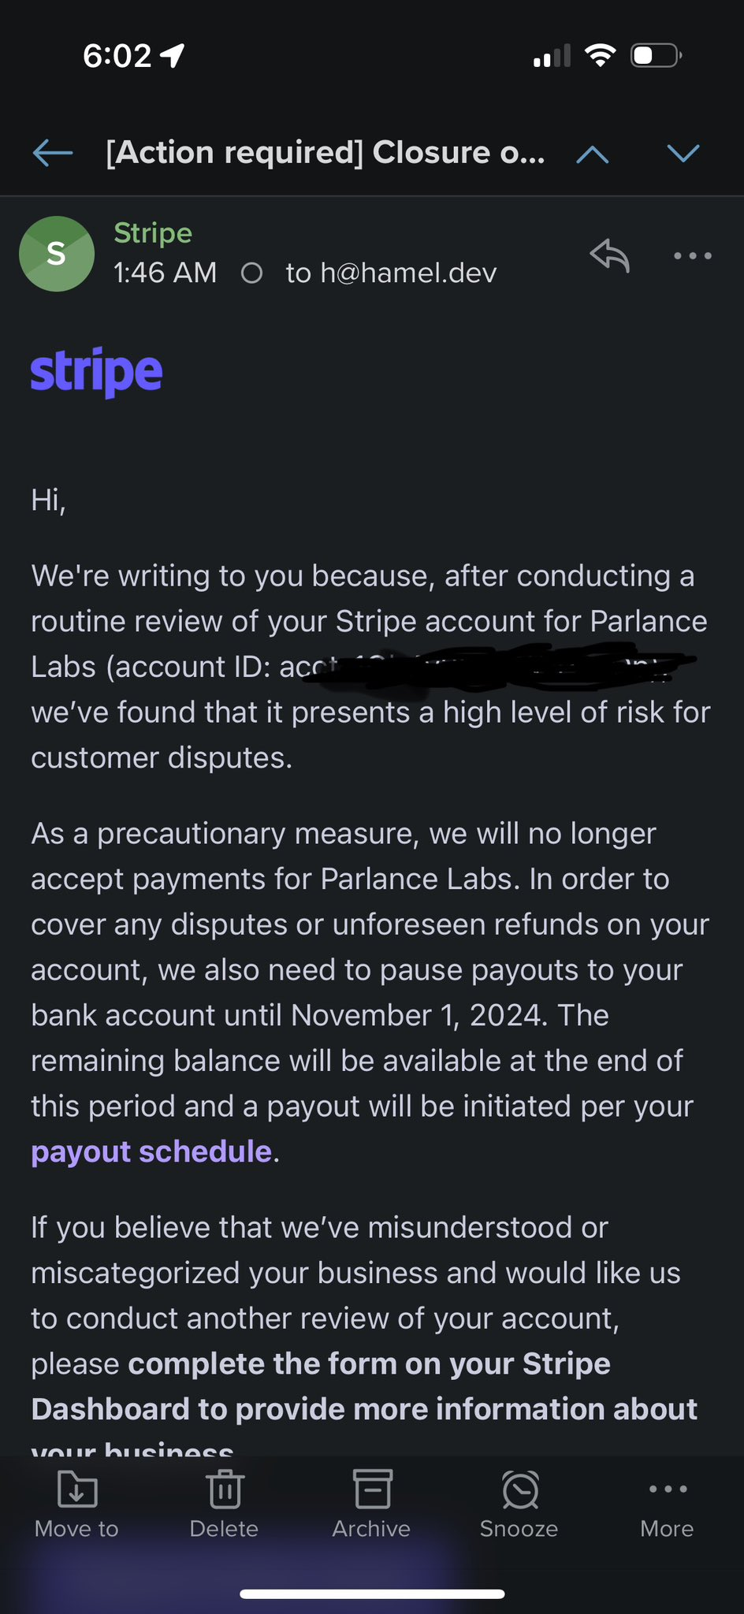The image size is (744, 1614).
Task: Tap the battery indicator in status bar
Action: tap(656, 56)
